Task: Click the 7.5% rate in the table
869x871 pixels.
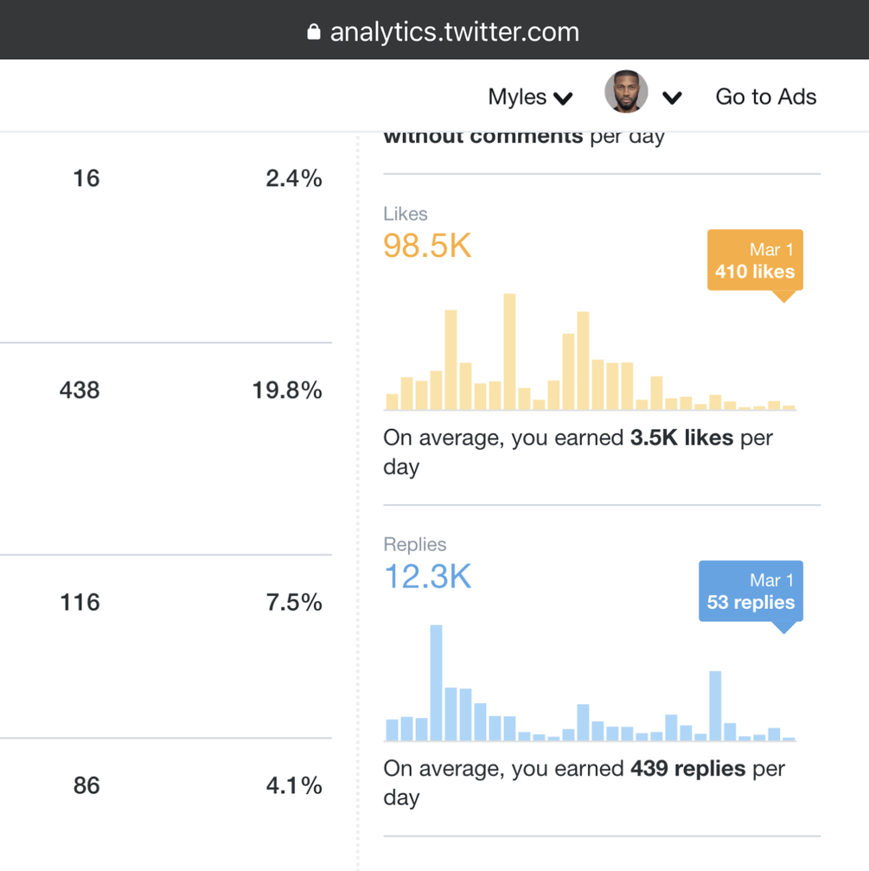Action: pos(294,602)
